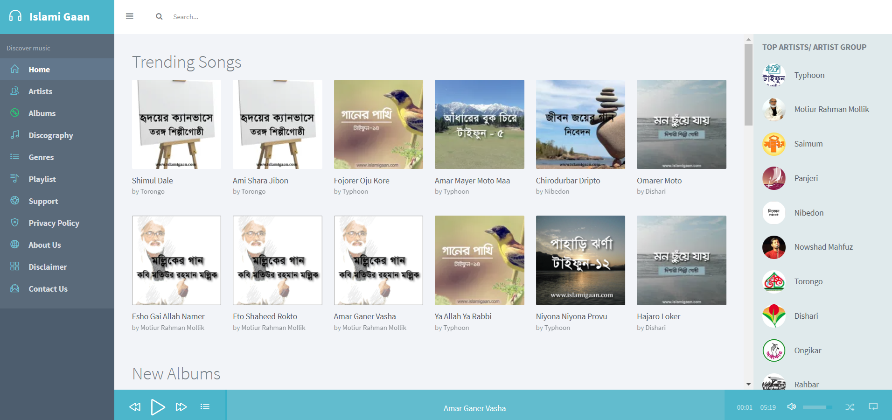Select Nowshad Mahfuz artist avatar

click(x=774, y=247)
